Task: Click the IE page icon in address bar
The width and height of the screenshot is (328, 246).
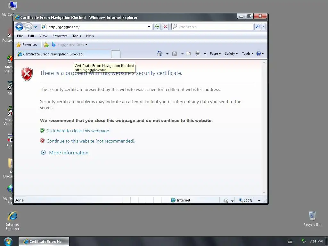Action: point(44,27)
